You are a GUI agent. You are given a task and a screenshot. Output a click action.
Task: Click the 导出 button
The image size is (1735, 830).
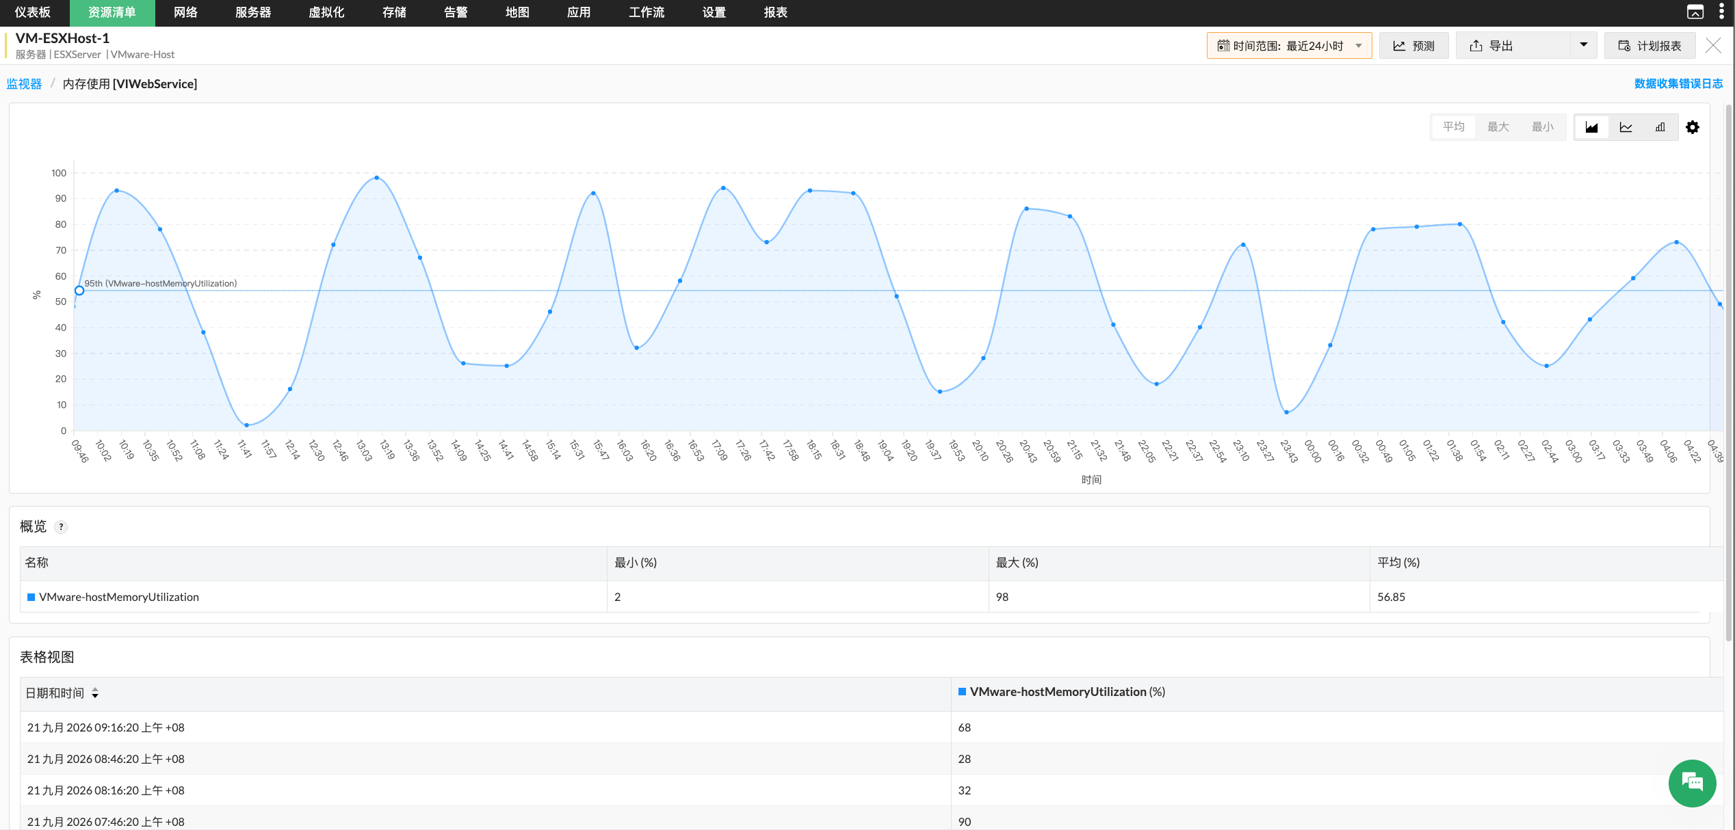coord(1513,46)
